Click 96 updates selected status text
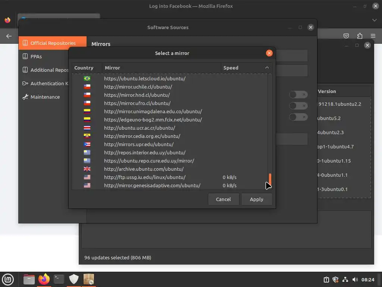 pos(118,258)
